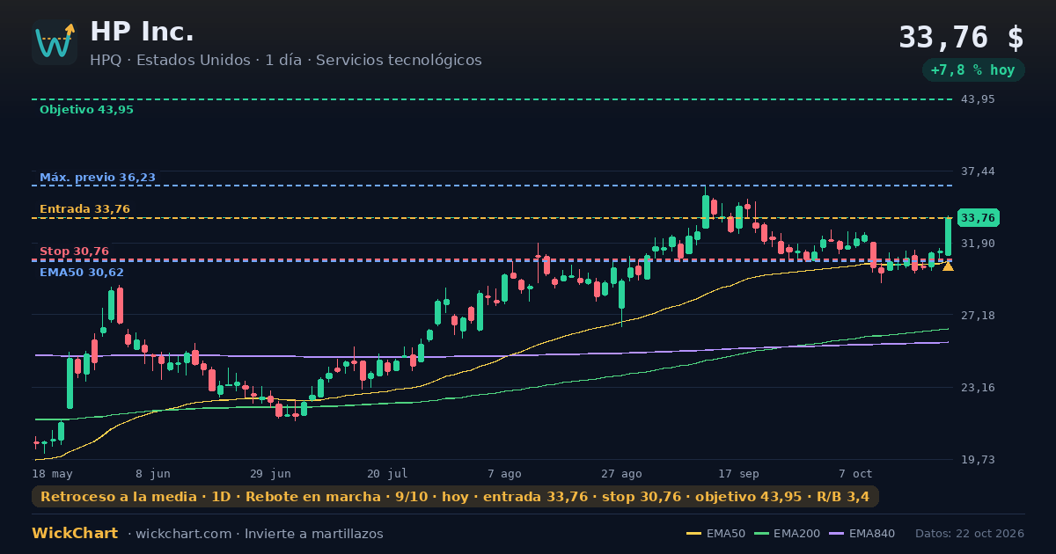Click the 17 sep date label
The height and width of the screenshot is (554, 1056).
[738, 473]
